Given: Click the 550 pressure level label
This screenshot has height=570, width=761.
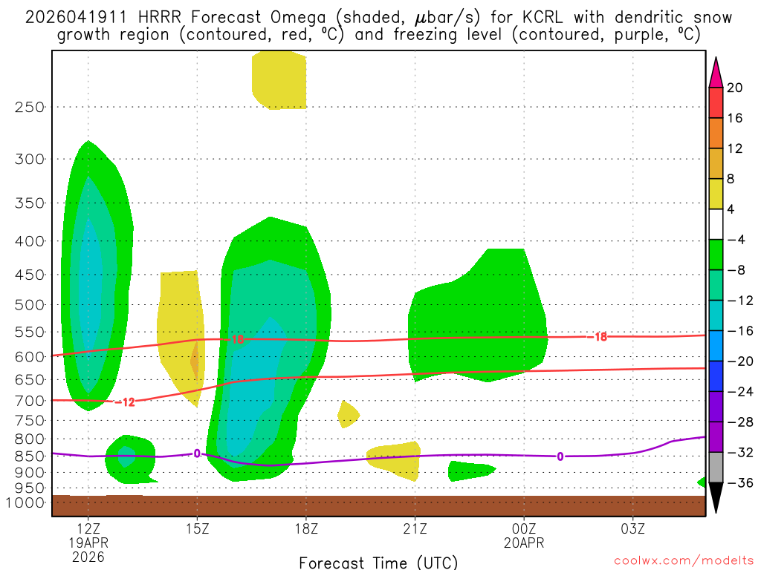Looking at the screenshot, I should [30, 332].
